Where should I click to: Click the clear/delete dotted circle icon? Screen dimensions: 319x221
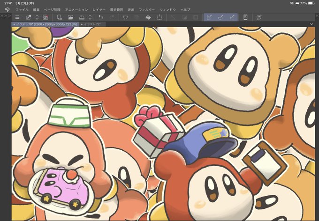(125, 17)
